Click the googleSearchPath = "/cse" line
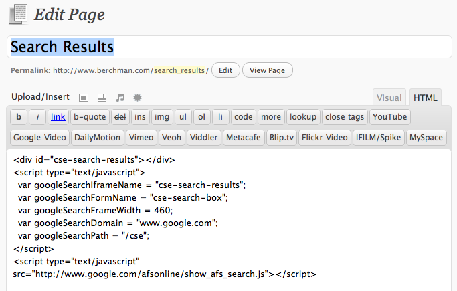 click(84, 236)
